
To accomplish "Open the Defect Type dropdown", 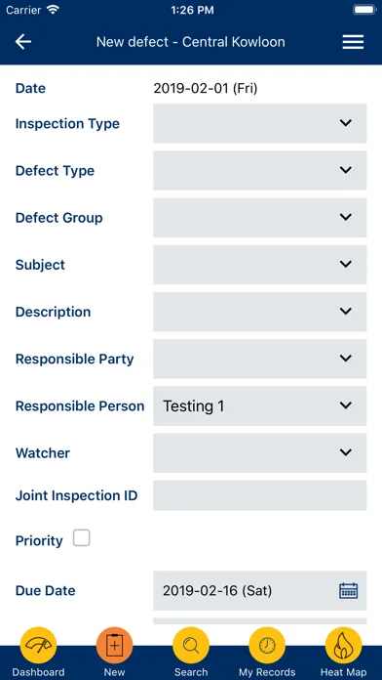I will [260, 170].
